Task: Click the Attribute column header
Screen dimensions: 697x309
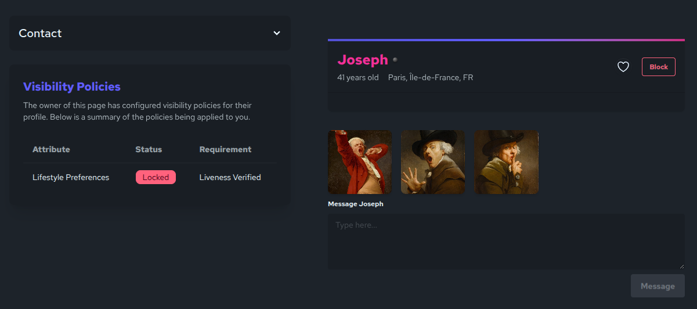Action: click(51, 149)
